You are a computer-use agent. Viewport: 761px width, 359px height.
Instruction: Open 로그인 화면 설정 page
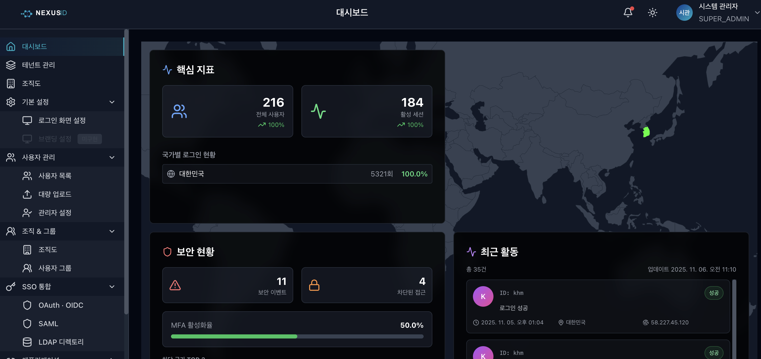tap(62, 120)
